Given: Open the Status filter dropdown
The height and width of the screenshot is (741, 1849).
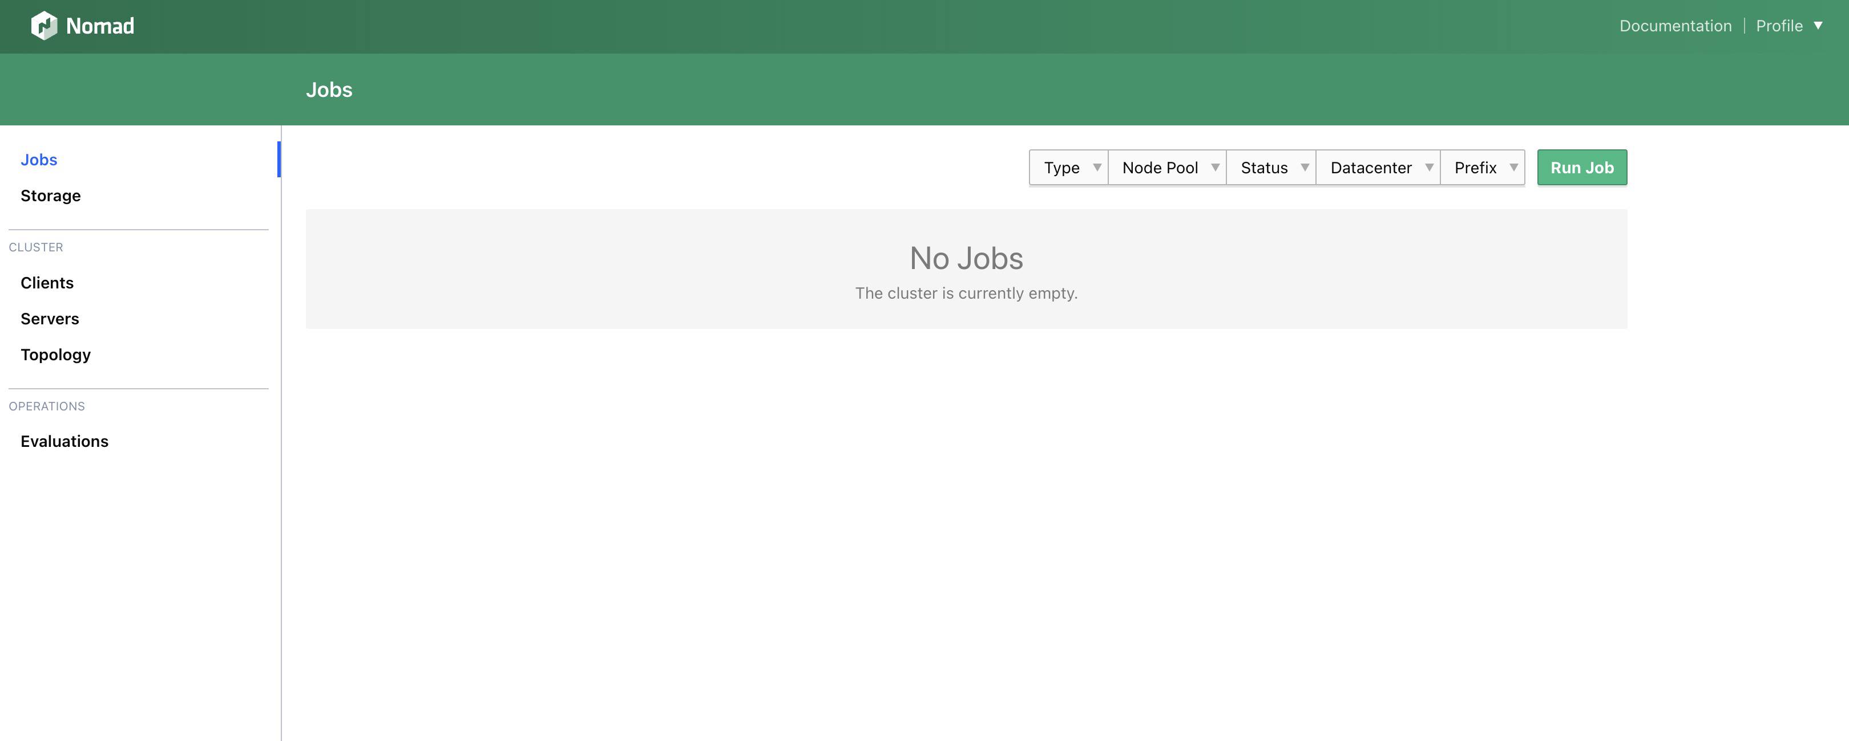Looking at the screenshot, I should pos(1265,167).
